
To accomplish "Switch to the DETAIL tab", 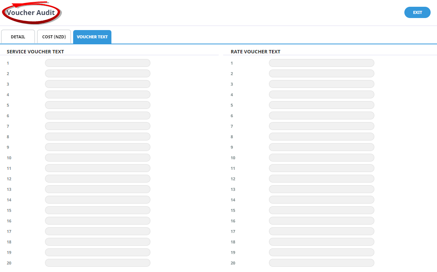I will point(18,37).
